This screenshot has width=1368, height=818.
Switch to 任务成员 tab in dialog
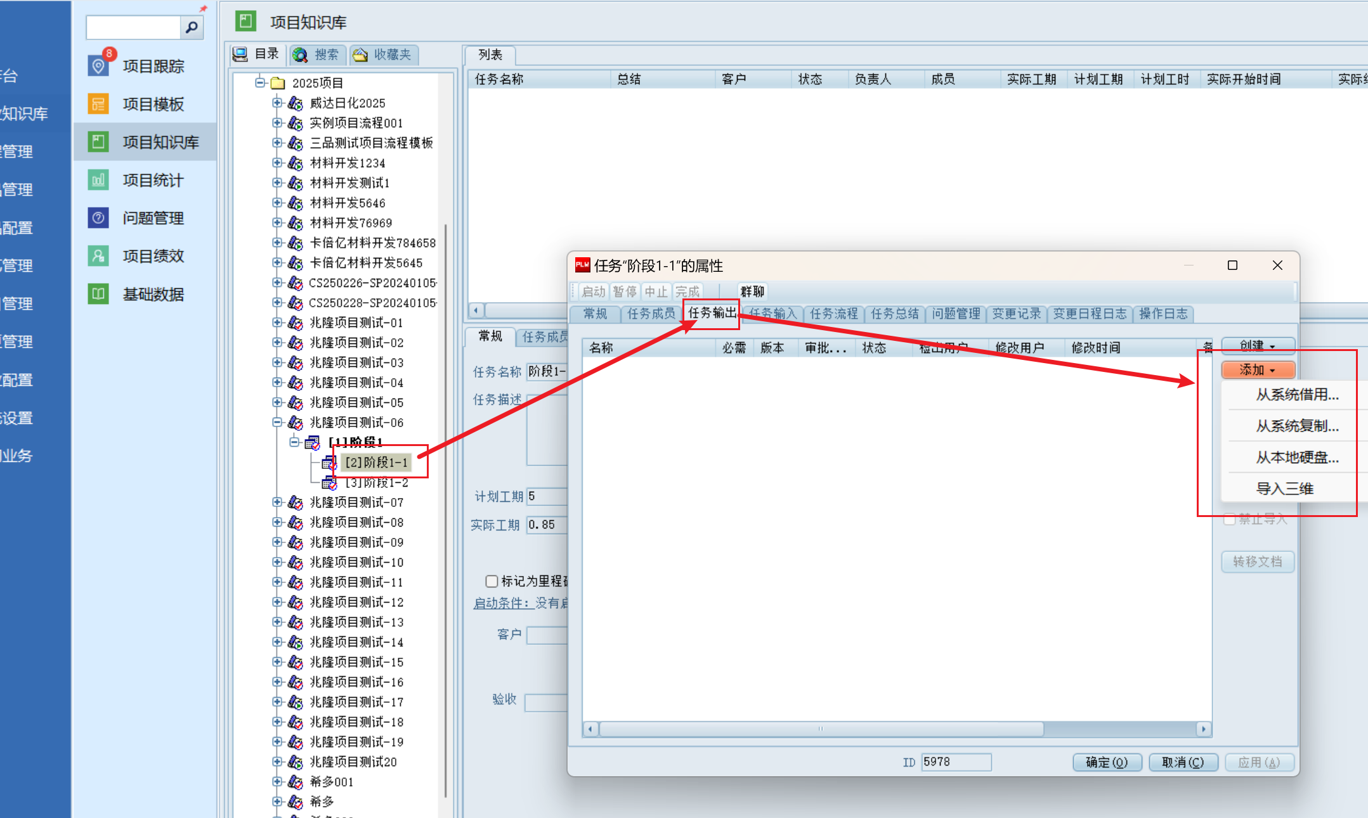tap(651, 314)
